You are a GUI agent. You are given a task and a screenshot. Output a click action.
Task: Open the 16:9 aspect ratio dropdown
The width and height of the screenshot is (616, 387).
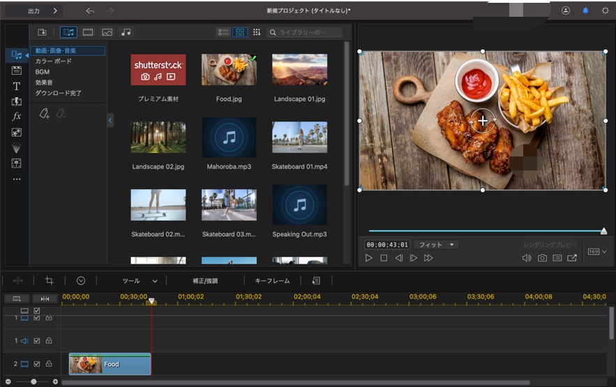[x=597, y=251]
